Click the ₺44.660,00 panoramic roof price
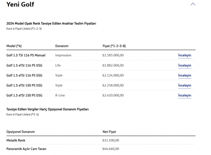 pyautogui.click(x=111, y=149)
